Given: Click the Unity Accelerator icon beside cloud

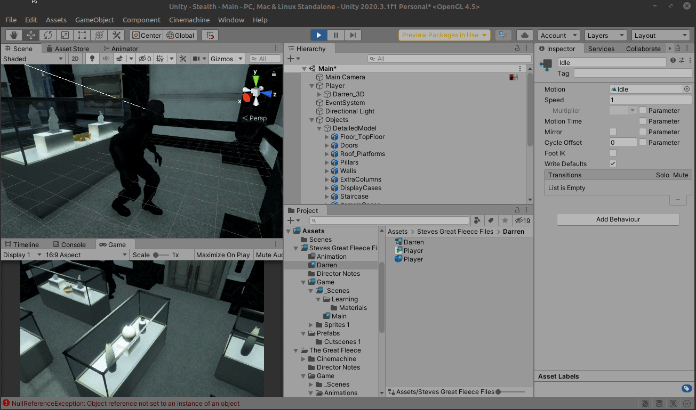Looking at the screenshot, I should click(x=503, y=35).
